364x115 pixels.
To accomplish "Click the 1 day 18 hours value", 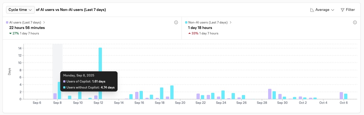I will 200,28.
